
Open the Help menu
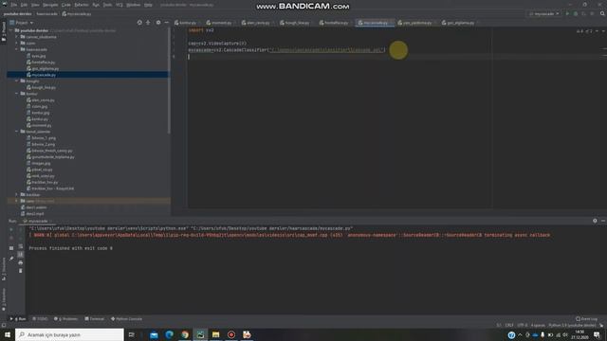[x=148, y=5]
